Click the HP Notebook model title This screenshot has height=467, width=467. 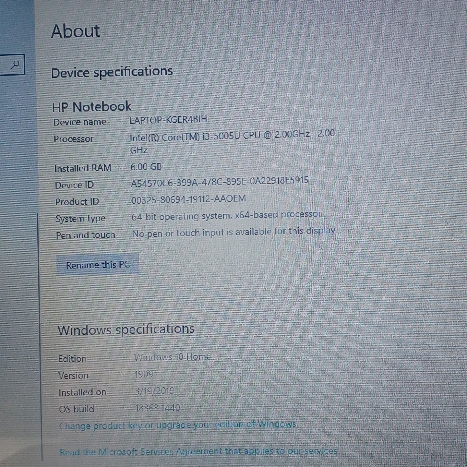tap(92, 107)
